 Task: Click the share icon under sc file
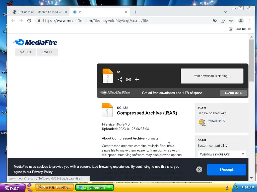click(x=120, y=79)
